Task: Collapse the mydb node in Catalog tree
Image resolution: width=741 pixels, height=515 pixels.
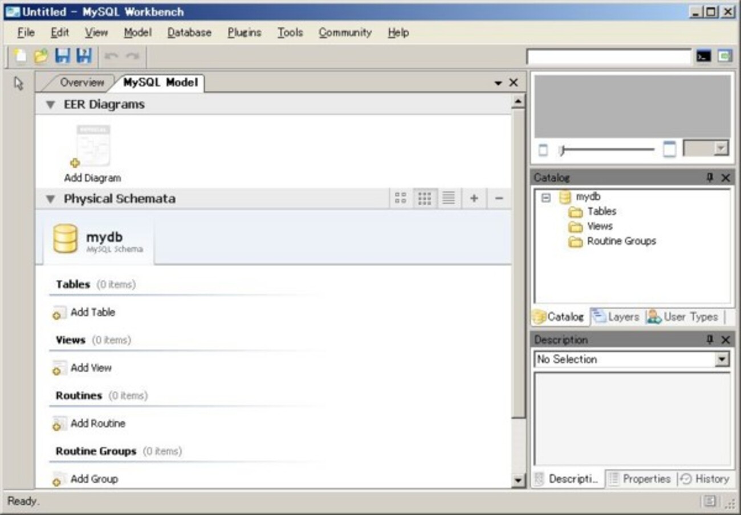Action: (546, 198)
